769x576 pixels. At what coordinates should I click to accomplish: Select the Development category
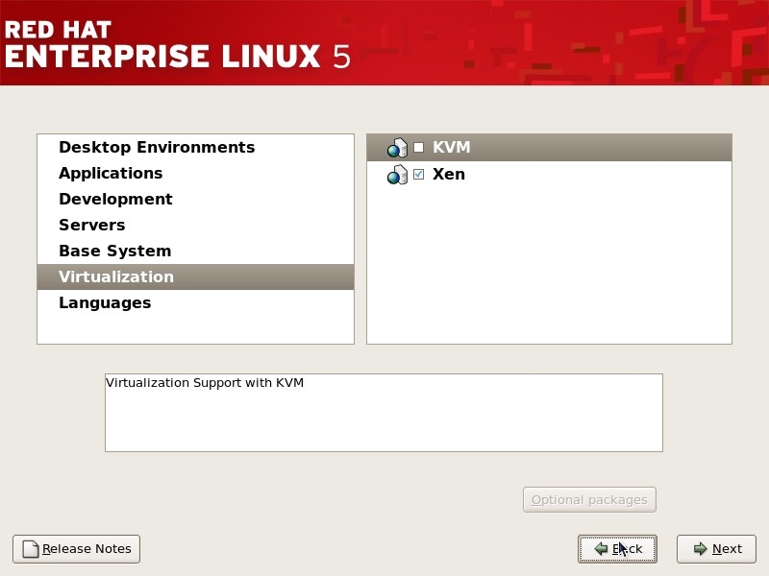tap(195, 200)
